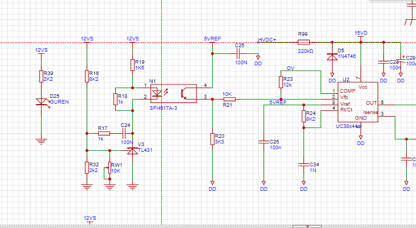
Task: Click the 10K value above R21
Action: 227,94
